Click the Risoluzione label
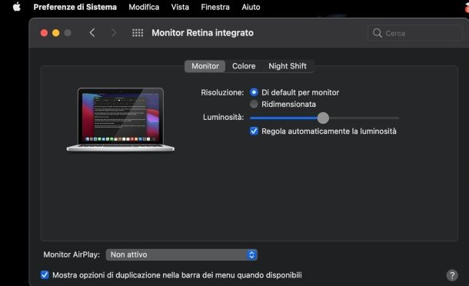 222,92
